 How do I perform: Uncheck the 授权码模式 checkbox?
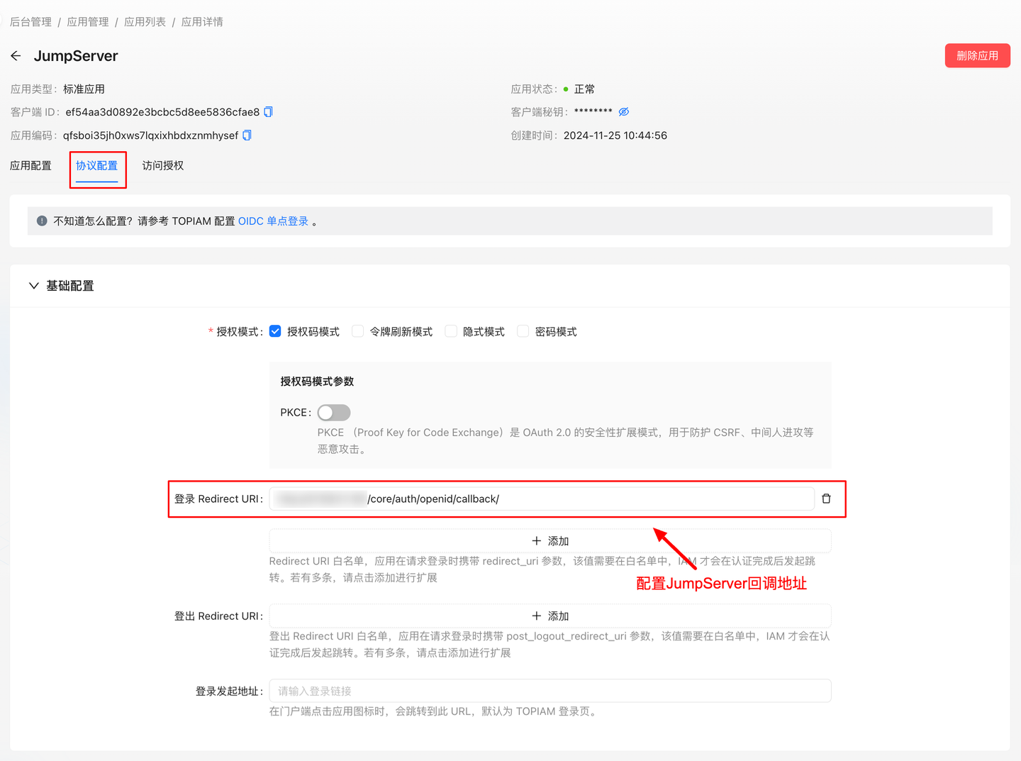[x=275, y=331]
